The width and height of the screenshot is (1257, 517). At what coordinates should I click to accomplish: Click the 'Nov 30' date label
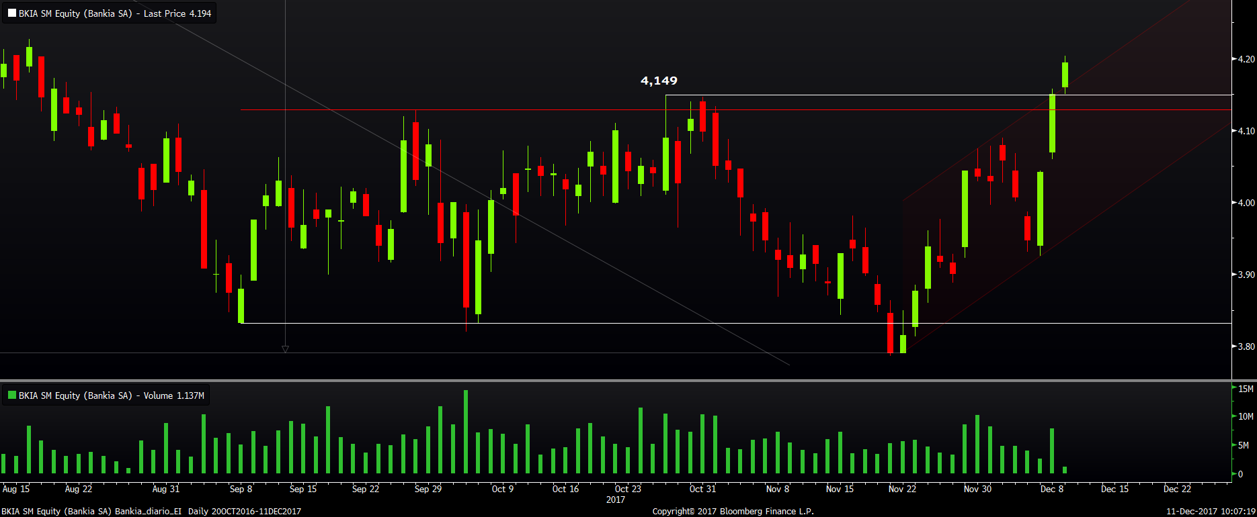[977, 489]
